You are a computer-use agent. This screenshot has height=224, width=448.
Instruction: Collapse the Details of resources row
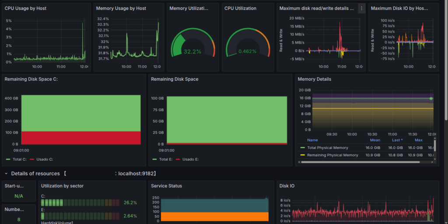tap(6, 173)
